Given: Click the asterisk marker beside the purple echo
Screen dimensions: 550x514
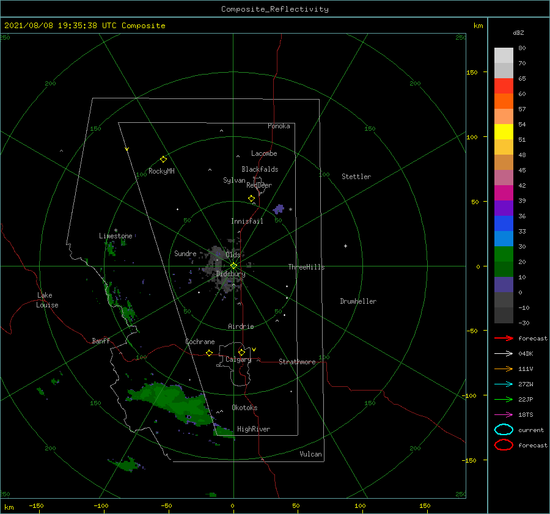Looking at the screenshot, I should (x=290, y=210).
